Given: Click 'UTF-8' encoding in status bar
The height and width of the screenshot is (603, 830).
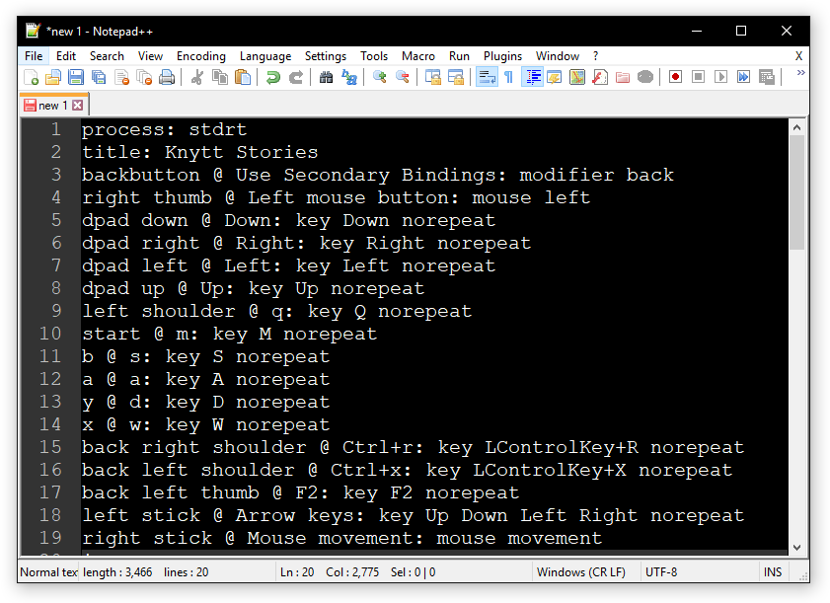Looking at the screenshot, I should pos(661,572).
